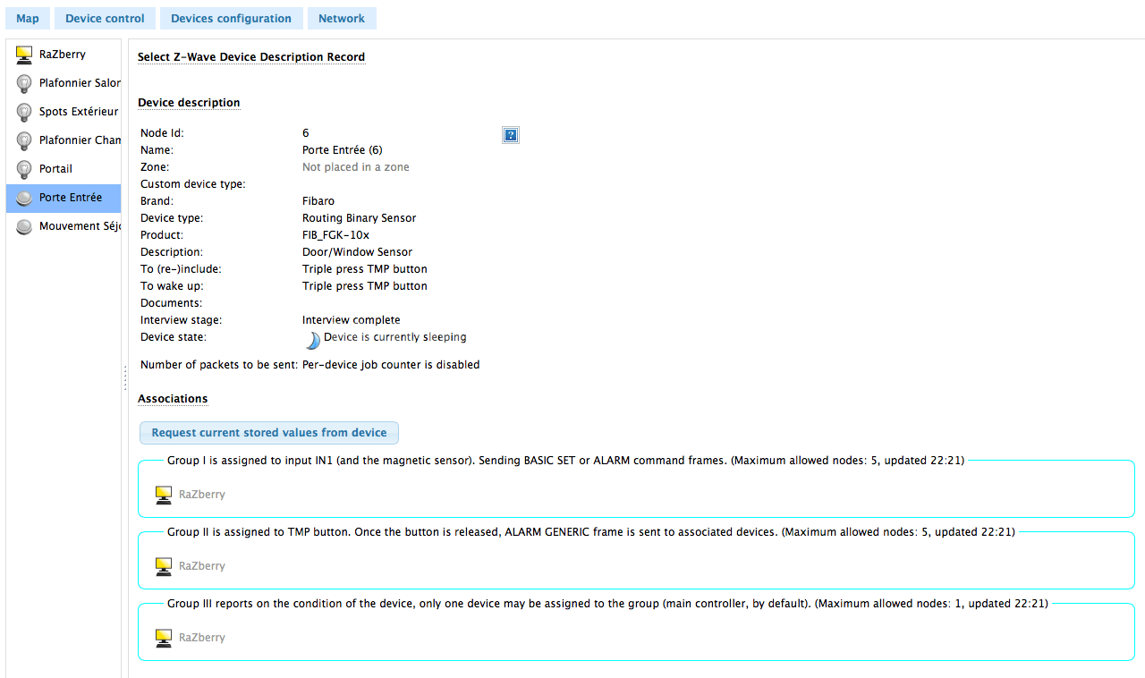Click the Device description heading
The width and height of the screenshot is (1145, 678).
pyautogui.click(x=189, y=103)
